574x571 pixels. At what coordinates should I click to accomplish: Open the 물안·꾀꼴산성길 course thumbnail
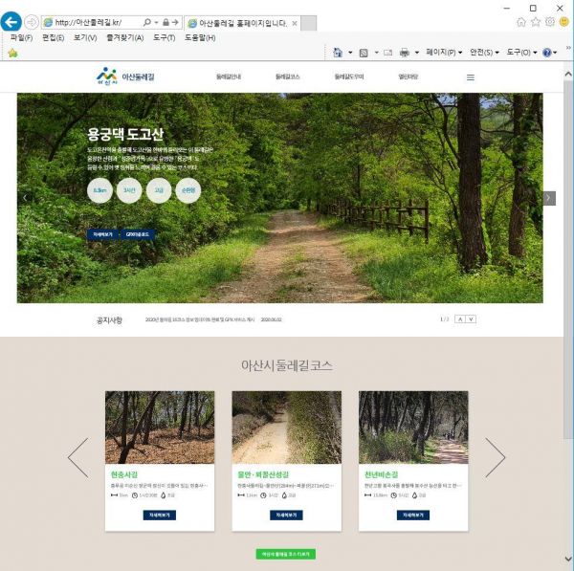pos(286,428)
